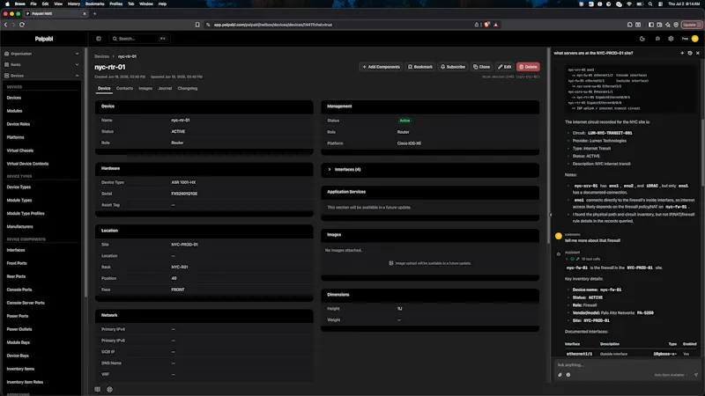Click the NYC-R01 rack value
Image resolution: width=705 pixels, height=396 pixels.
point(180,268)
